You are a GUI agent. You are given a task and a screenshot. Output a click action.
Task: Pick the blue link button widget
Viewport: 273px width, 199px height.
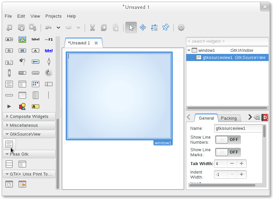pyautogui.click(x=49, y=51)
